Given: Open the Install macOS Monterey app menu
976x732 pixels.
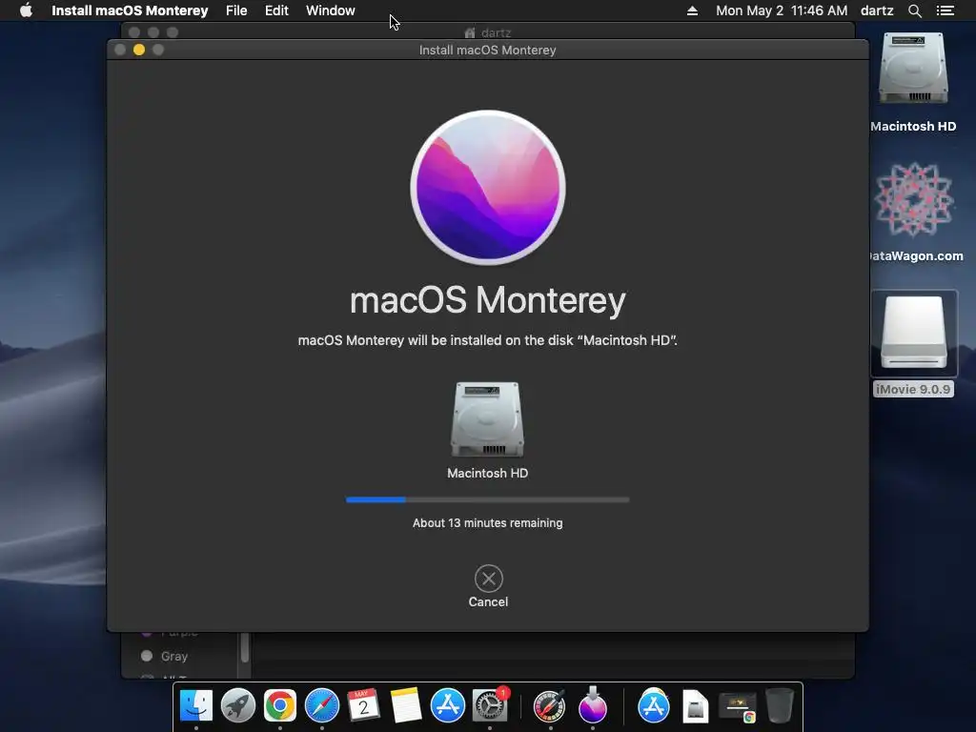Looking at the screenshot, I should point(130,10).
